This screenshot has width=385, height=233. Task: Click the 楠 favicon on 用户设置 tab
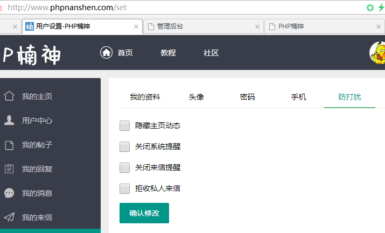30,26
